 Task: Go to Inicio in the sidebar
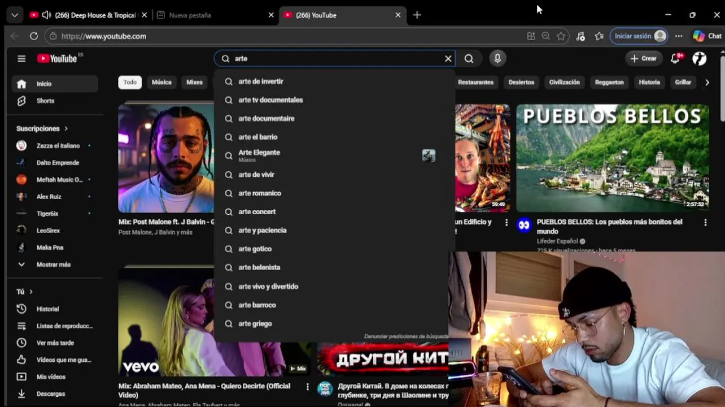54,84
